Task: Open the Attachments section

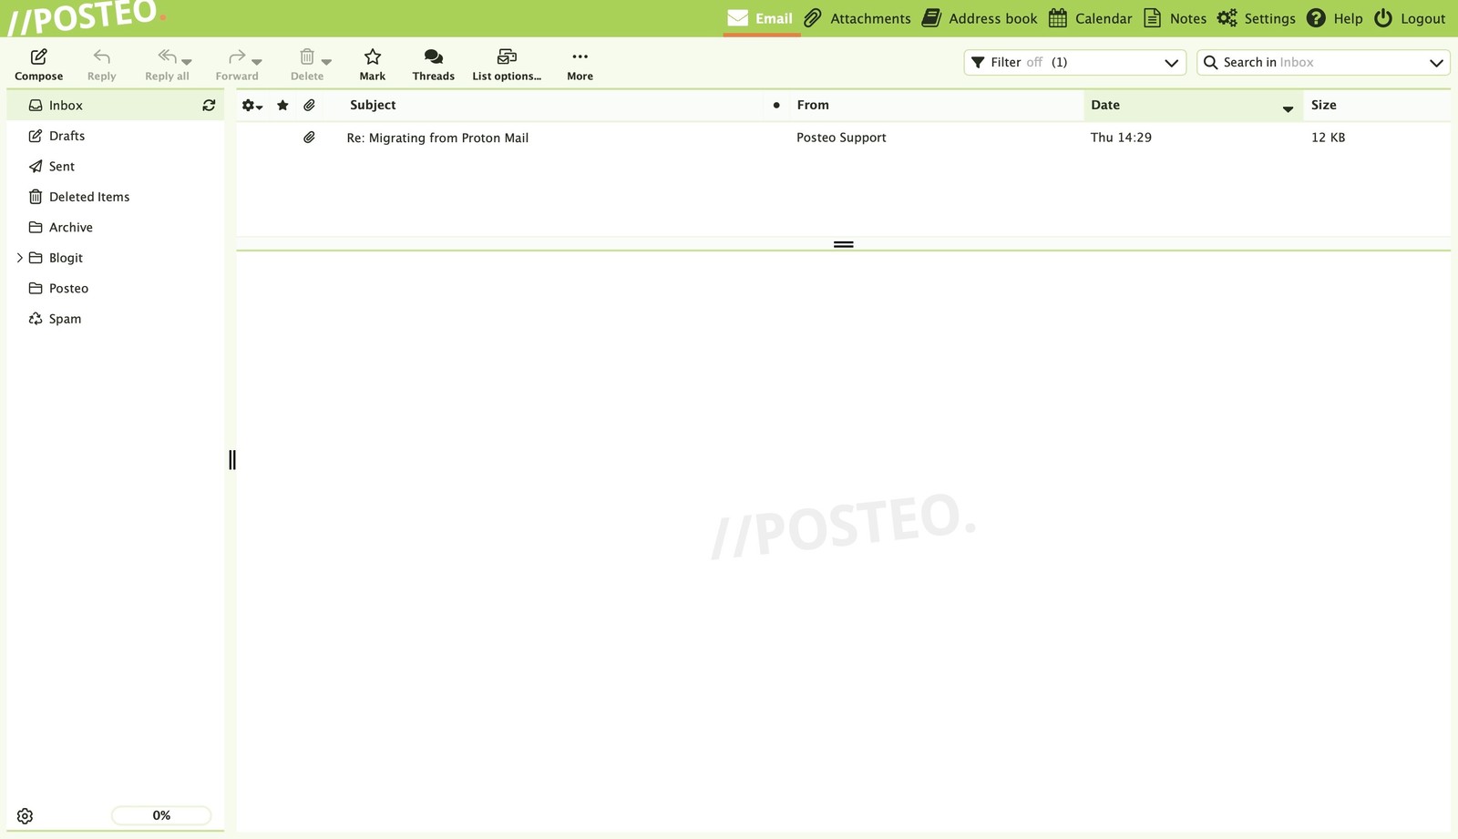Action: pyautogui.click(x=857, y=18)
